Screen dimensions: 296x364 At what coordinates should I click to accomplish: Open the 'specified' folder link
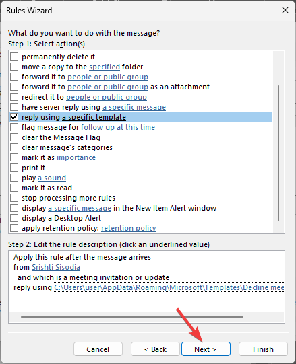(x=105, y=67)
